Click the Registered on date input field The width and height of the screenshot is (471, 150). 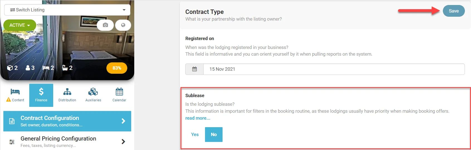pyautogui.click(x=334, y=69)
